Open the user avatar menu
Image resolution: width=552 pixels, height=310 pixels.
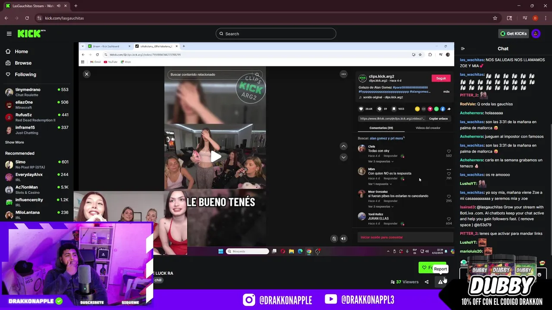536,34
